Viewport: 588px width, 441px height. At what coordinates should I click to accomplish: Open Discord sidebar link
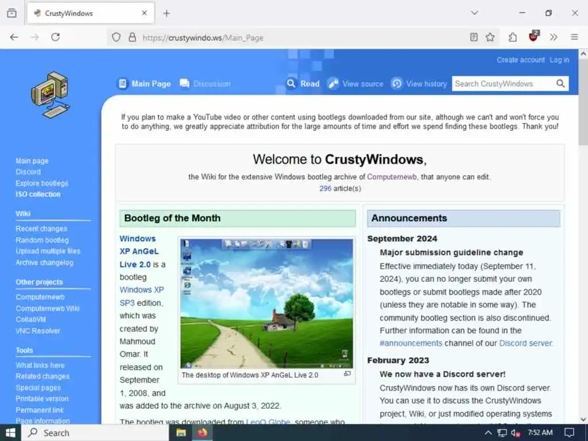[28, 172]
